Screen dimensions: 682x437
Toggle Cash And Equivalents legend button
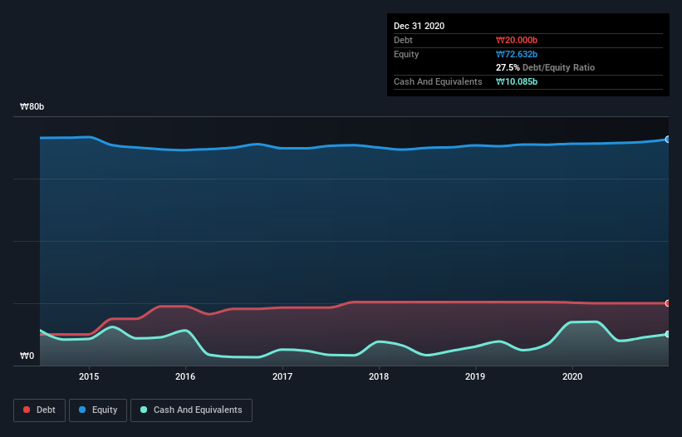pos(191,410)
